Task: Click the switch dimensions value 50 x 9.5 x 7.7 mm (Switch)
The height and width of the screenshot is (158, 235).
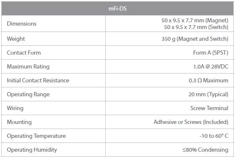Action: (196, 27)
